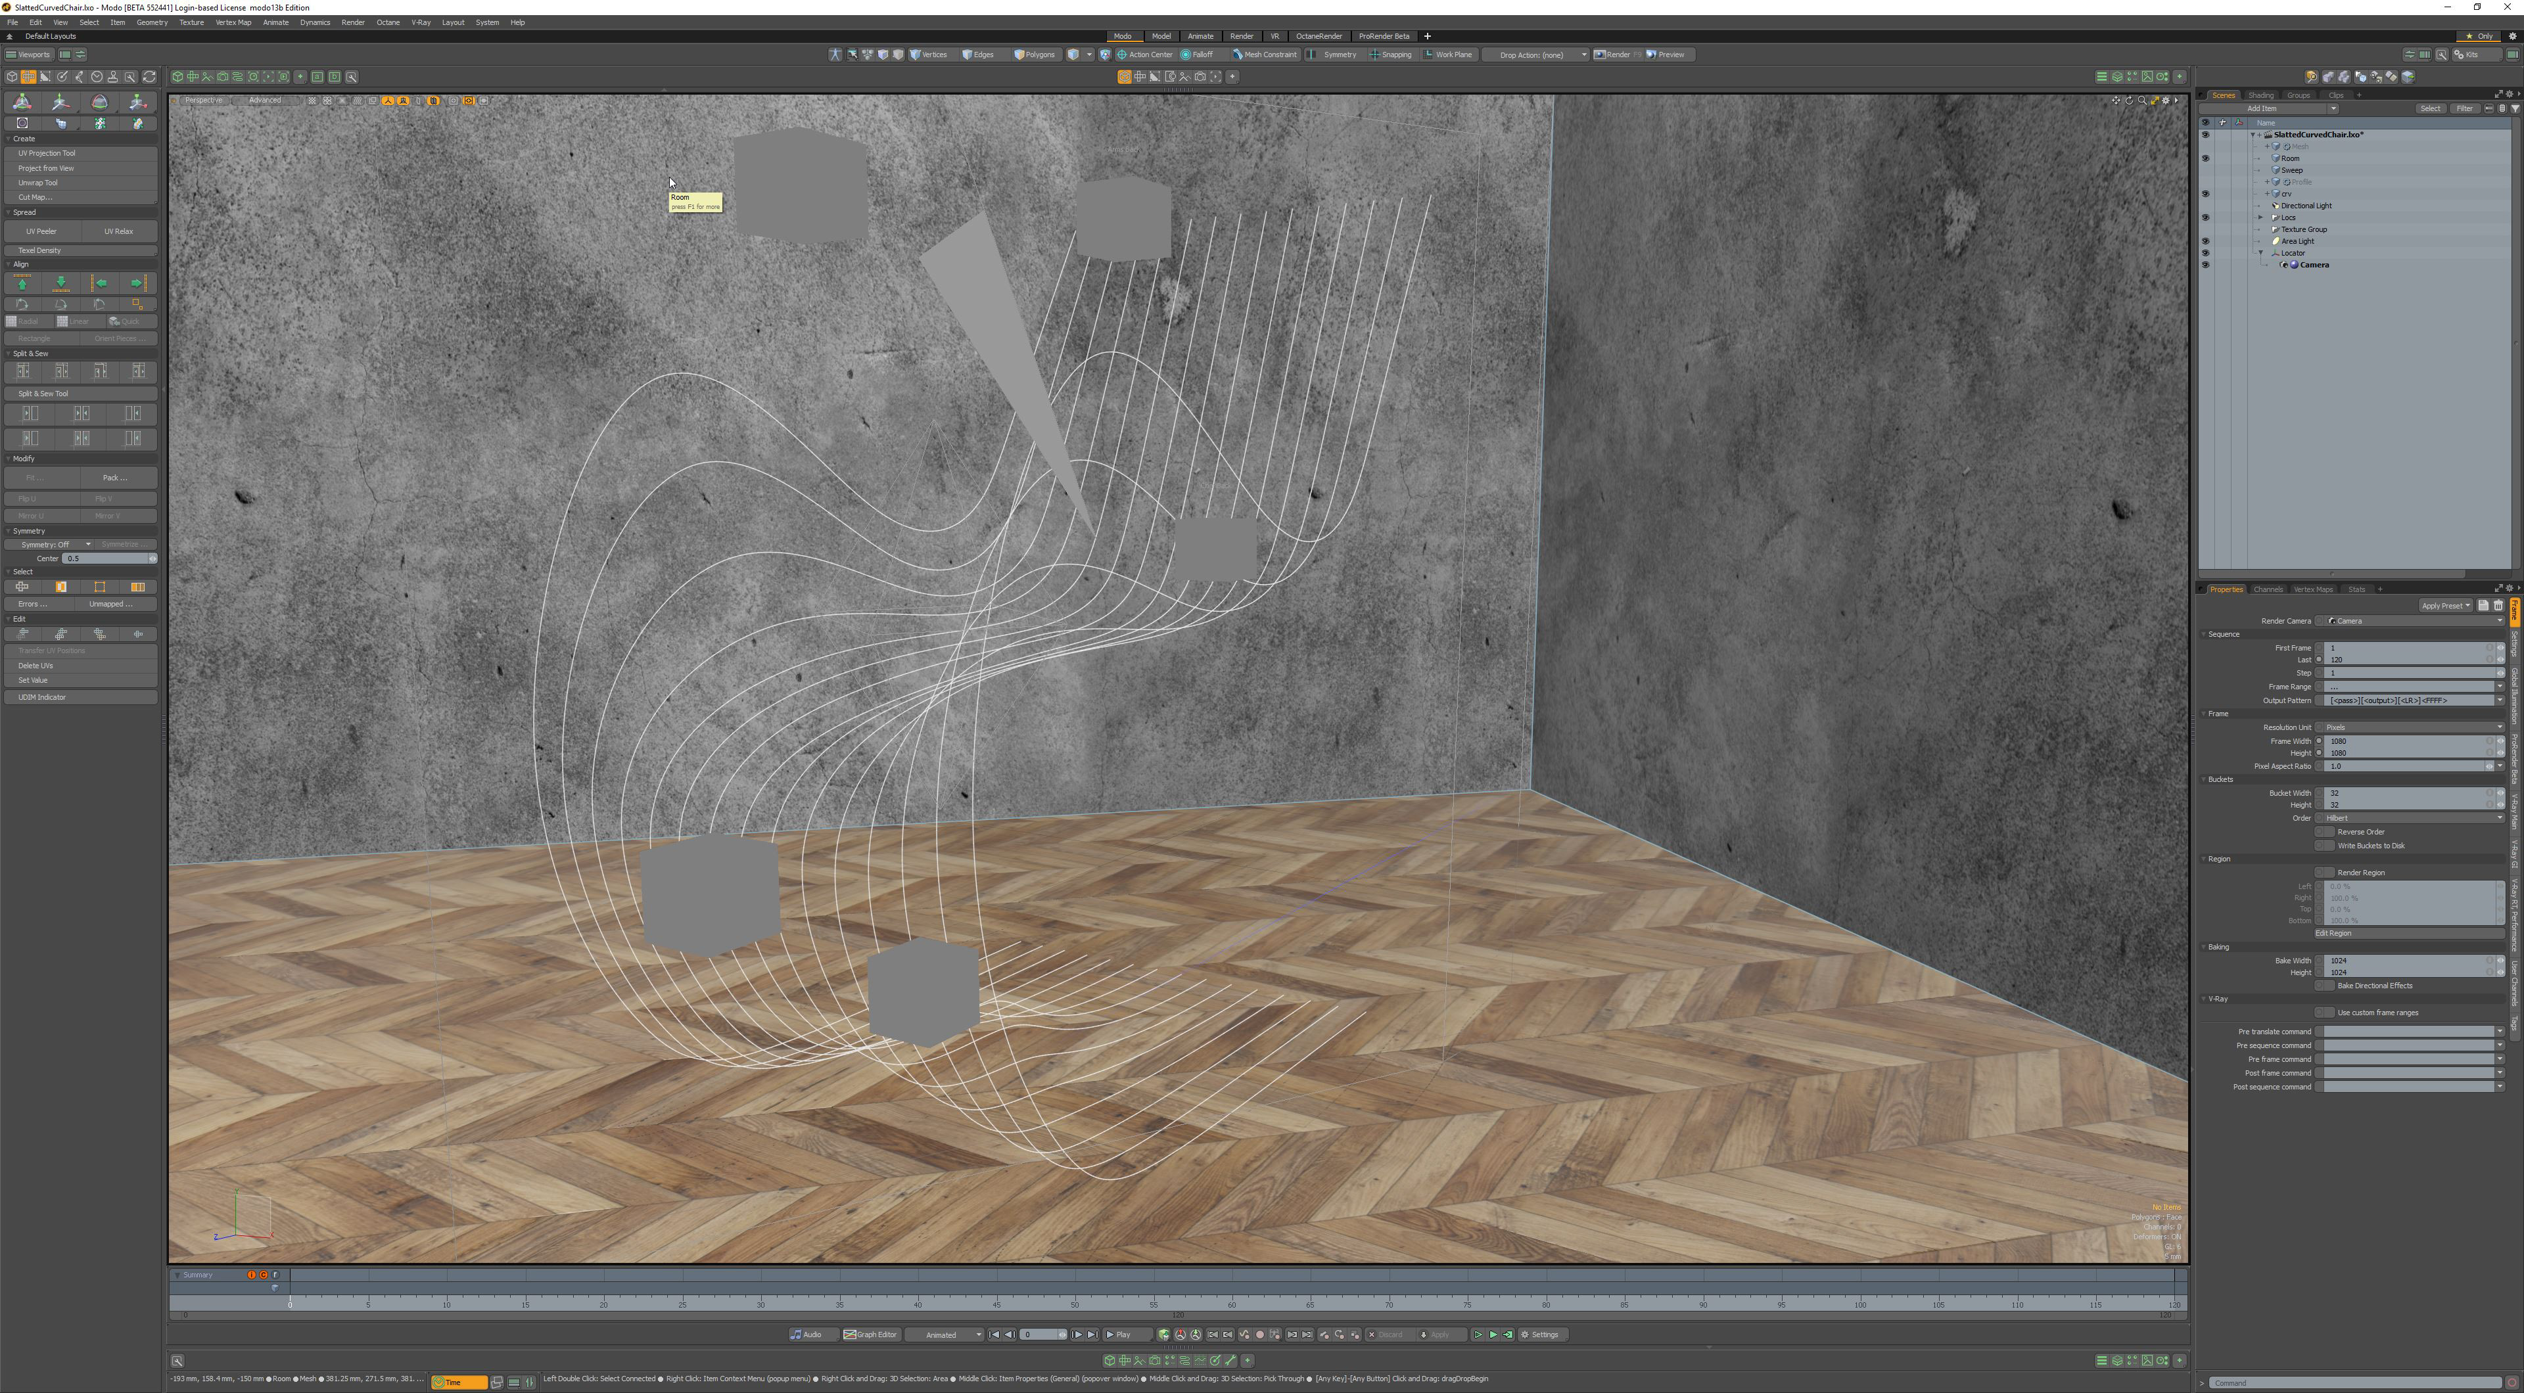The image size is (2524, 1393).
Task: Click the UV Relax button
Action: [118, 231]
